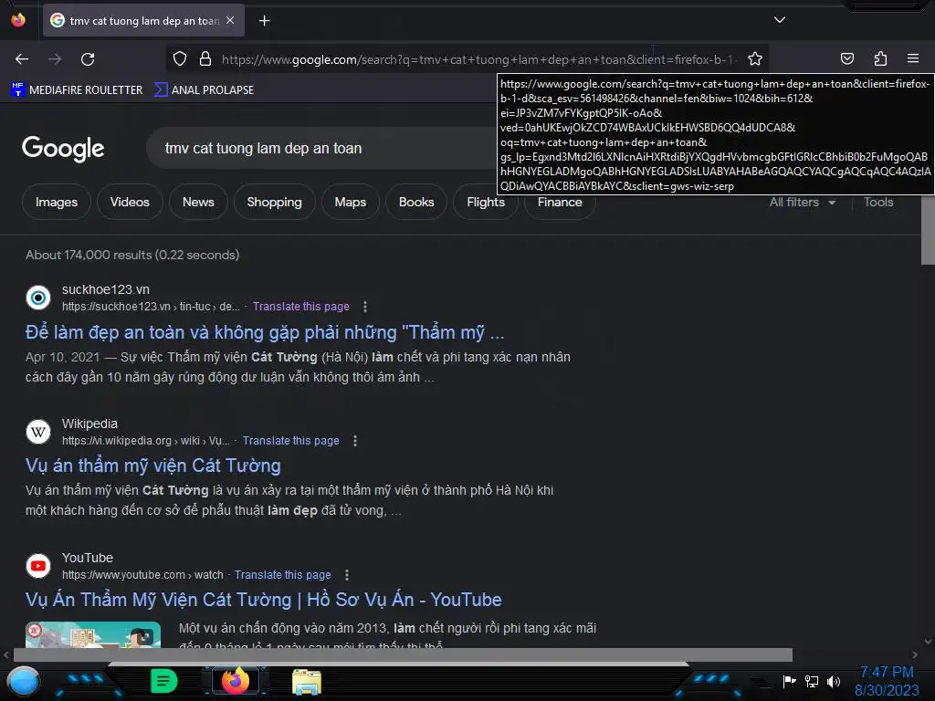Switch to the Shopping results tab
The height and width of the screenshot is (701, 935).
(274, 202)
